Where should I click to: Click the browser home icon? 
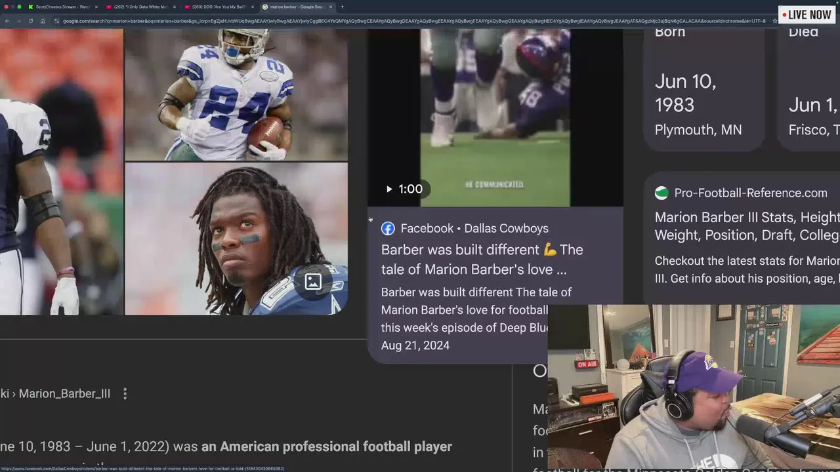pos(43,21)
